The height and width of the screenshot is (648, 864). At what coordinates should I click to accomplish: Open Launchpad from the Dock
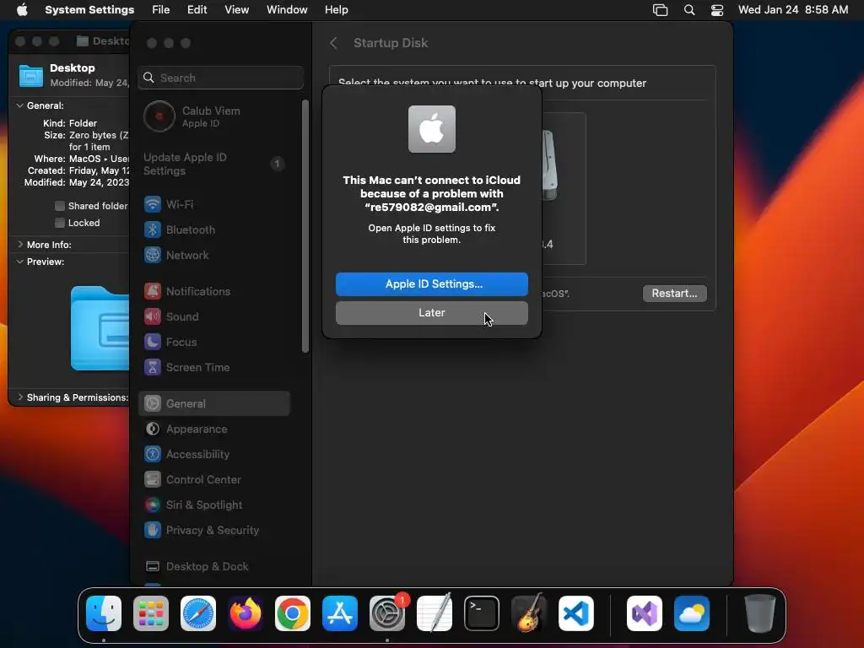[151, 613]
